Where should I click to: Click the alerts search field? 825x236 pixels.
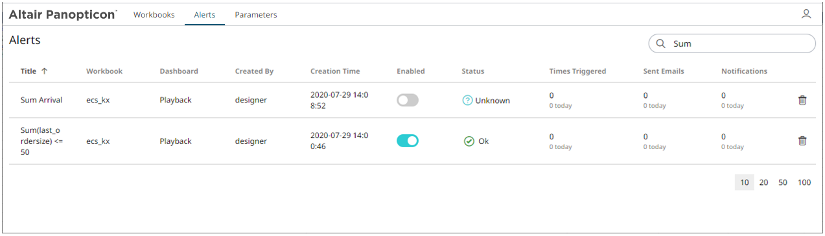(x=732, y=43)
